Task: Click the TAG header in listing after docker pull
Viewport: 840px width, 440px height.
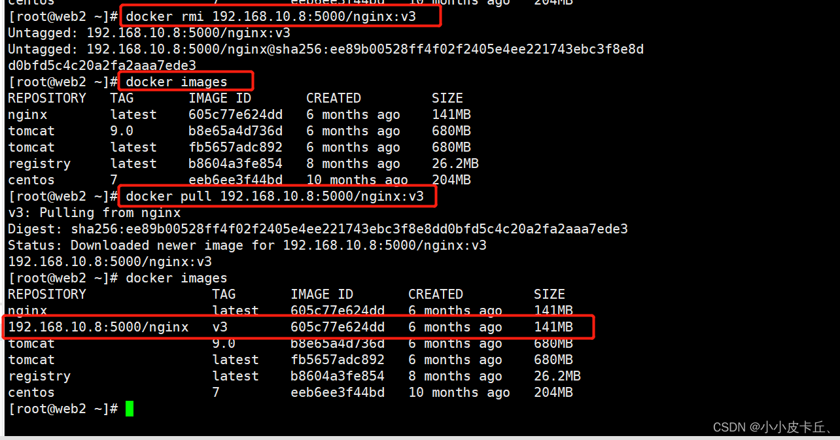Action: (224, 294)
